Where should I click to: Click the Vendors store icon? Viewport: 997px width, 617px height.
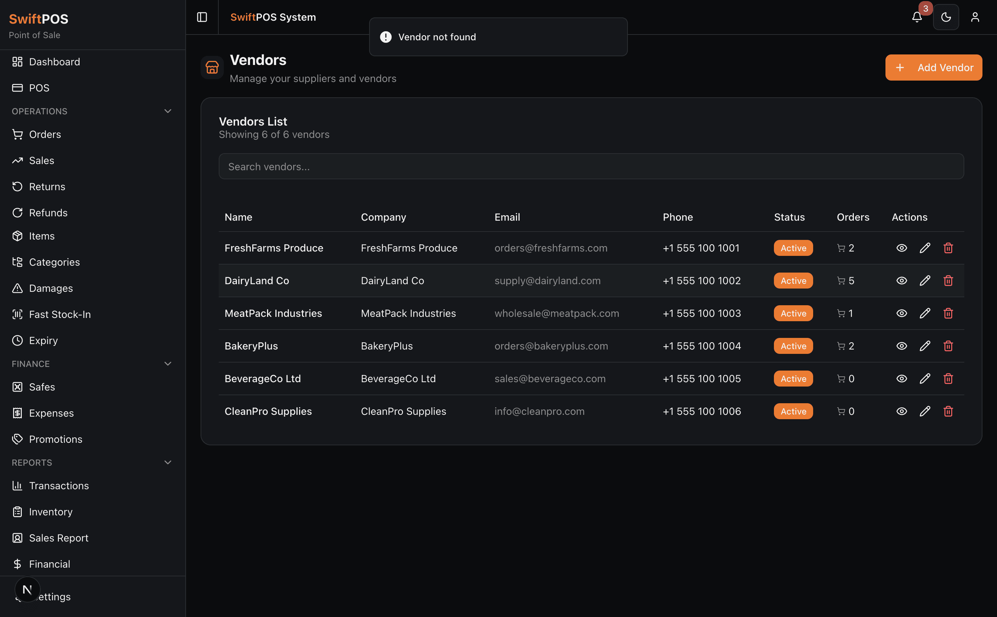pyautogui.click(x=212, y=68)
